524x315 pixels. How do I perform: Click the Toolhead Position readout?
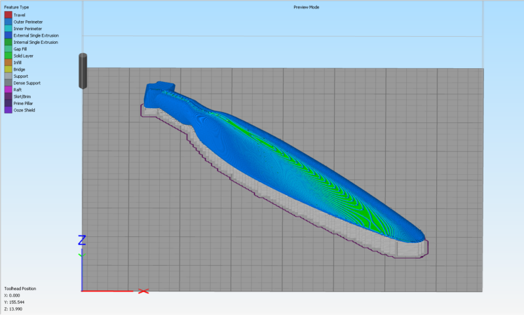click(x=20, y=288)
